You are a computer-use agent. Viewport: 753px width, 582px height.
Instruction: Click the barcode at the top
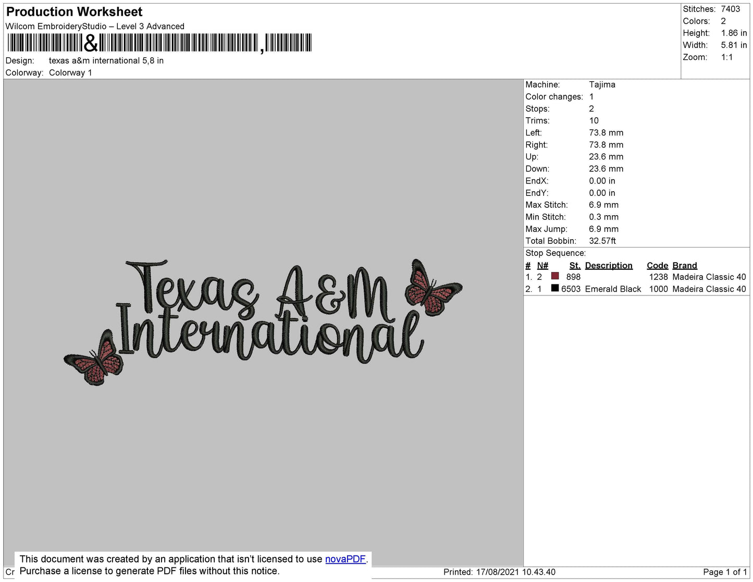click(x=159, y=43)
